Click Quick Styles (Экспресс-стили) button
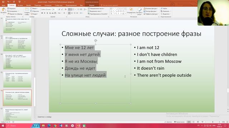 140,11
